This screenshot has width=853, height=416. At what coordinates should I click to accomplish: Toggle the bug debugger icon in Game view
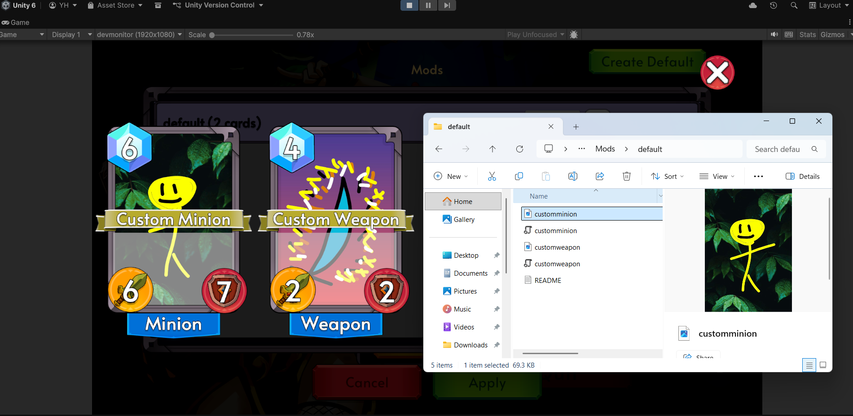574,35
